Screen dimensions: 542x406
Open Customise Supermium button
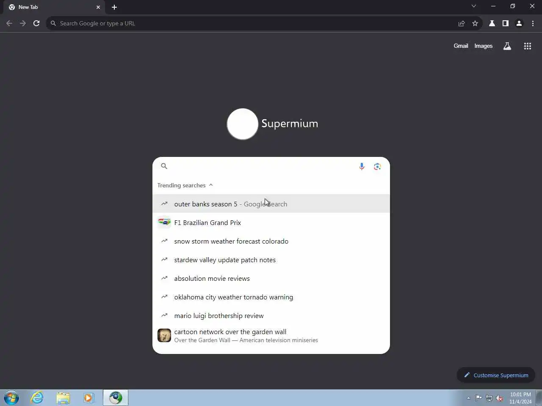pyautogui.click(x=496, y=375)
